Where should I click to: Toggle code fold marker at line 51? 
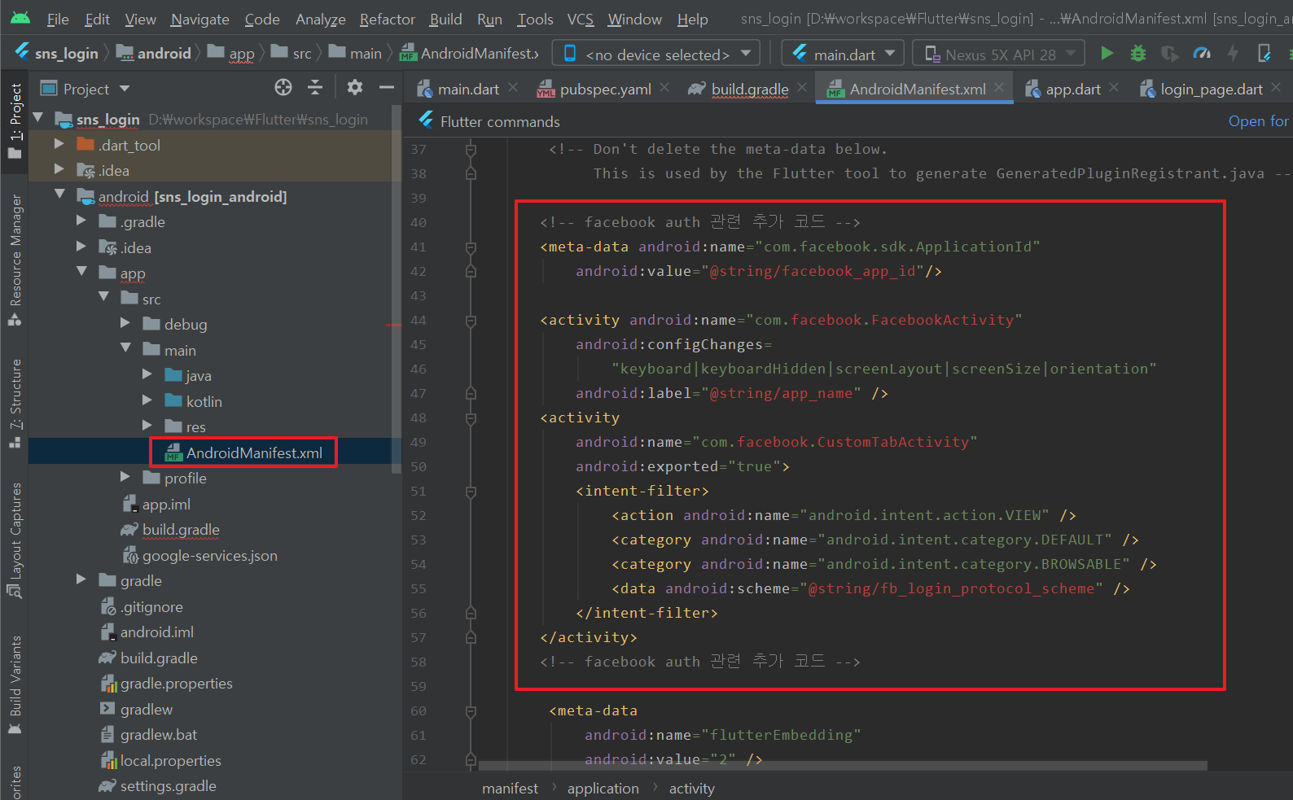tap(471, 492)
